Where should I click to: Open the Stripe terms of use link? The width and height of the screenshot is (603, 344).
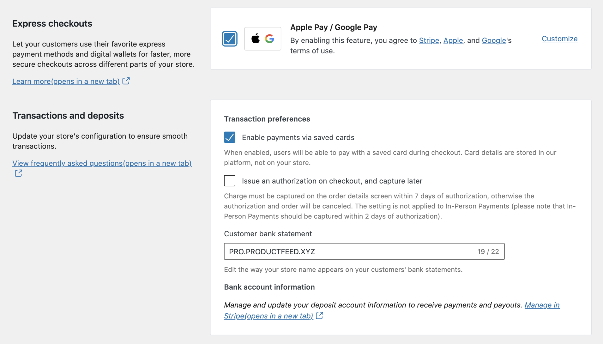pos(428,40)
